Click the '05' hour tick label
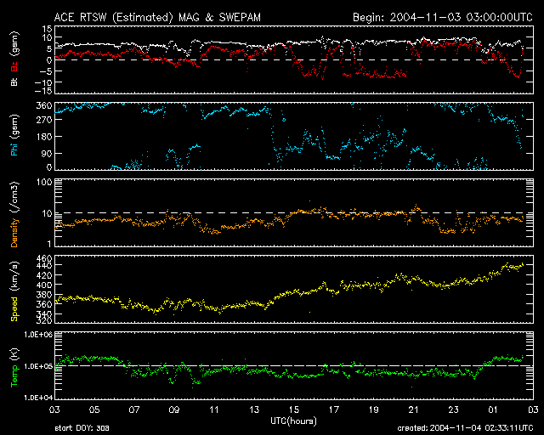The image size is (544, 435). pos(94,410)
